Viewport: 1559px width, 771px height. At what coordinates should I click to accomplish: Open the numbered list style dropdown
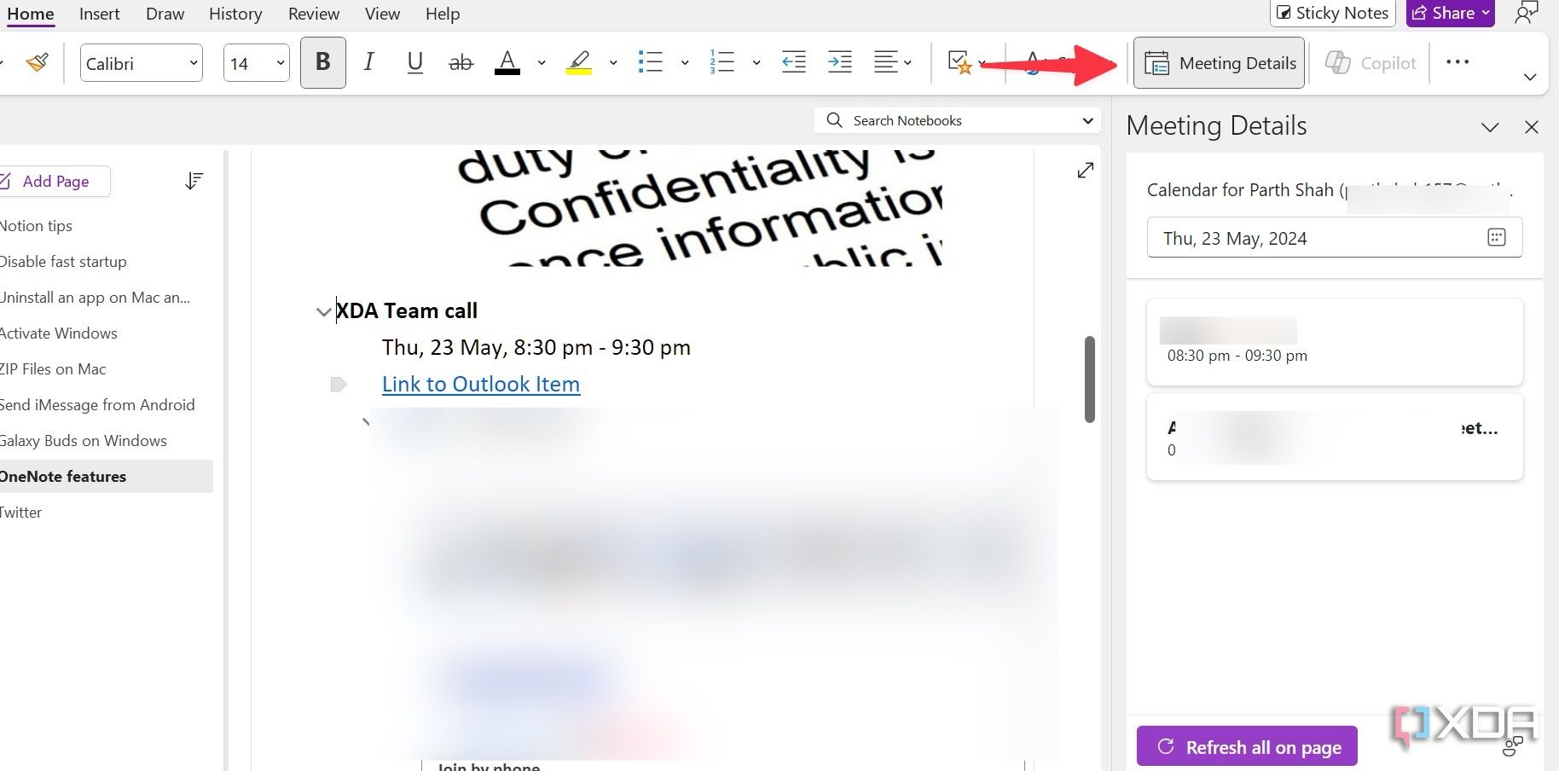point(756,63)
